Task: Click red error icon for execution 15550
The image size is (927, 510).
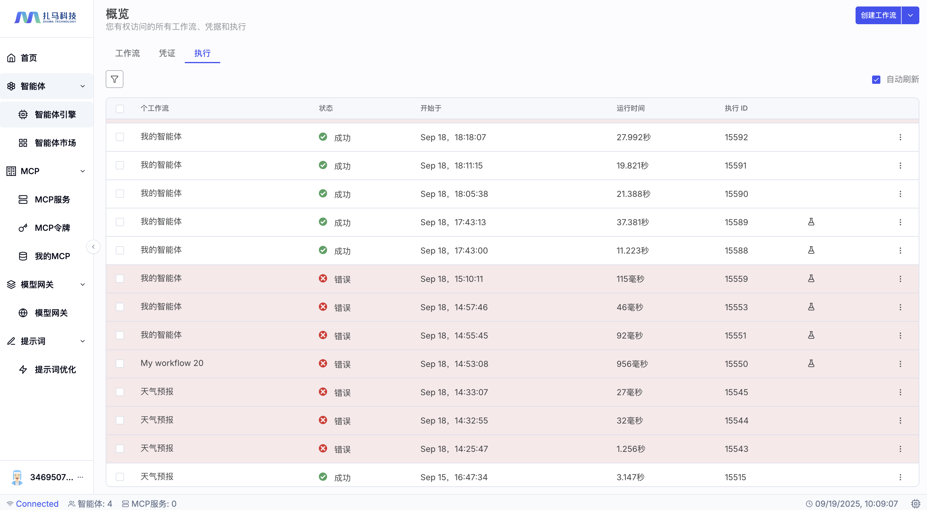Action: click(x=323, y=363)
